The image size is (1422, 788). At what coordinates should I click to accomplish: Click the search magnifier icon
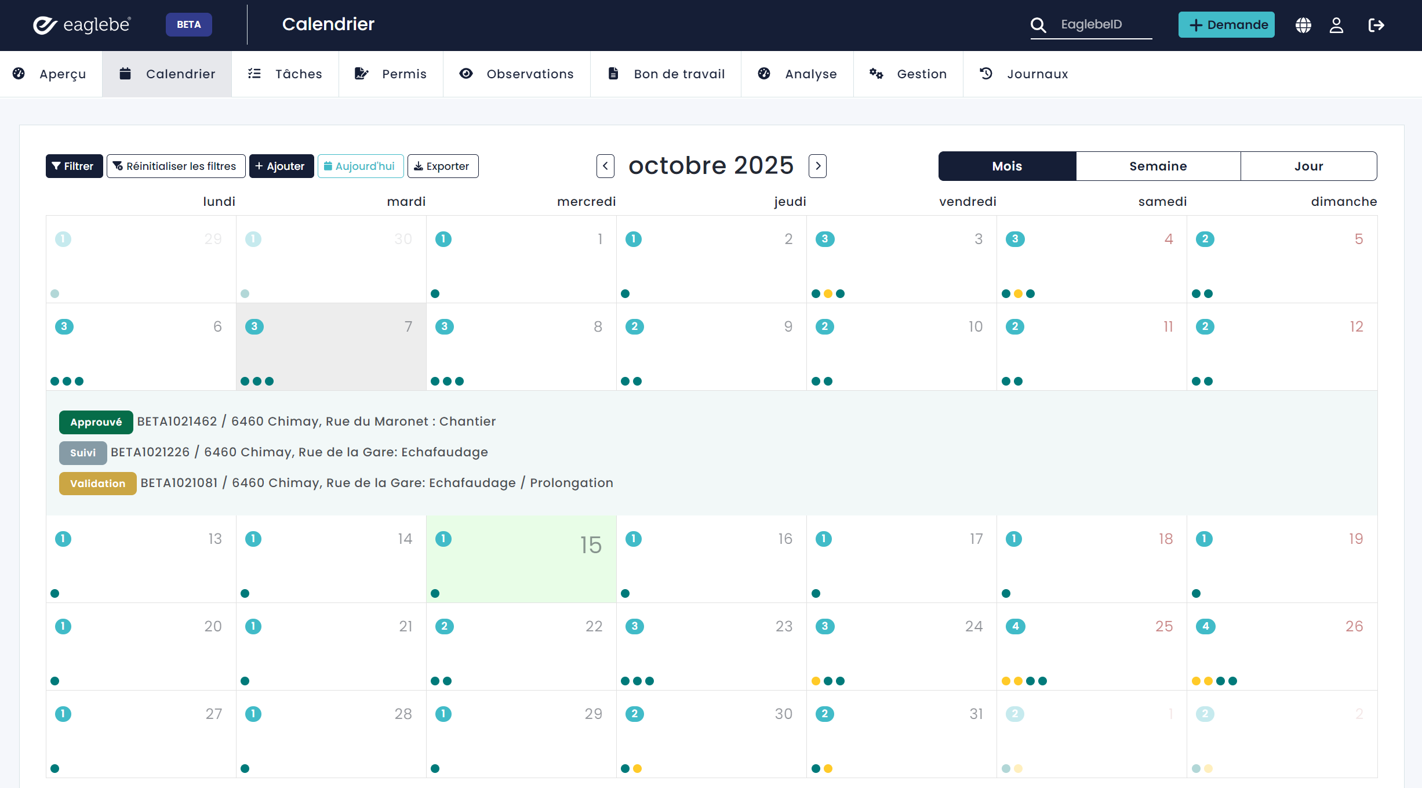(x=1038, y=25)
